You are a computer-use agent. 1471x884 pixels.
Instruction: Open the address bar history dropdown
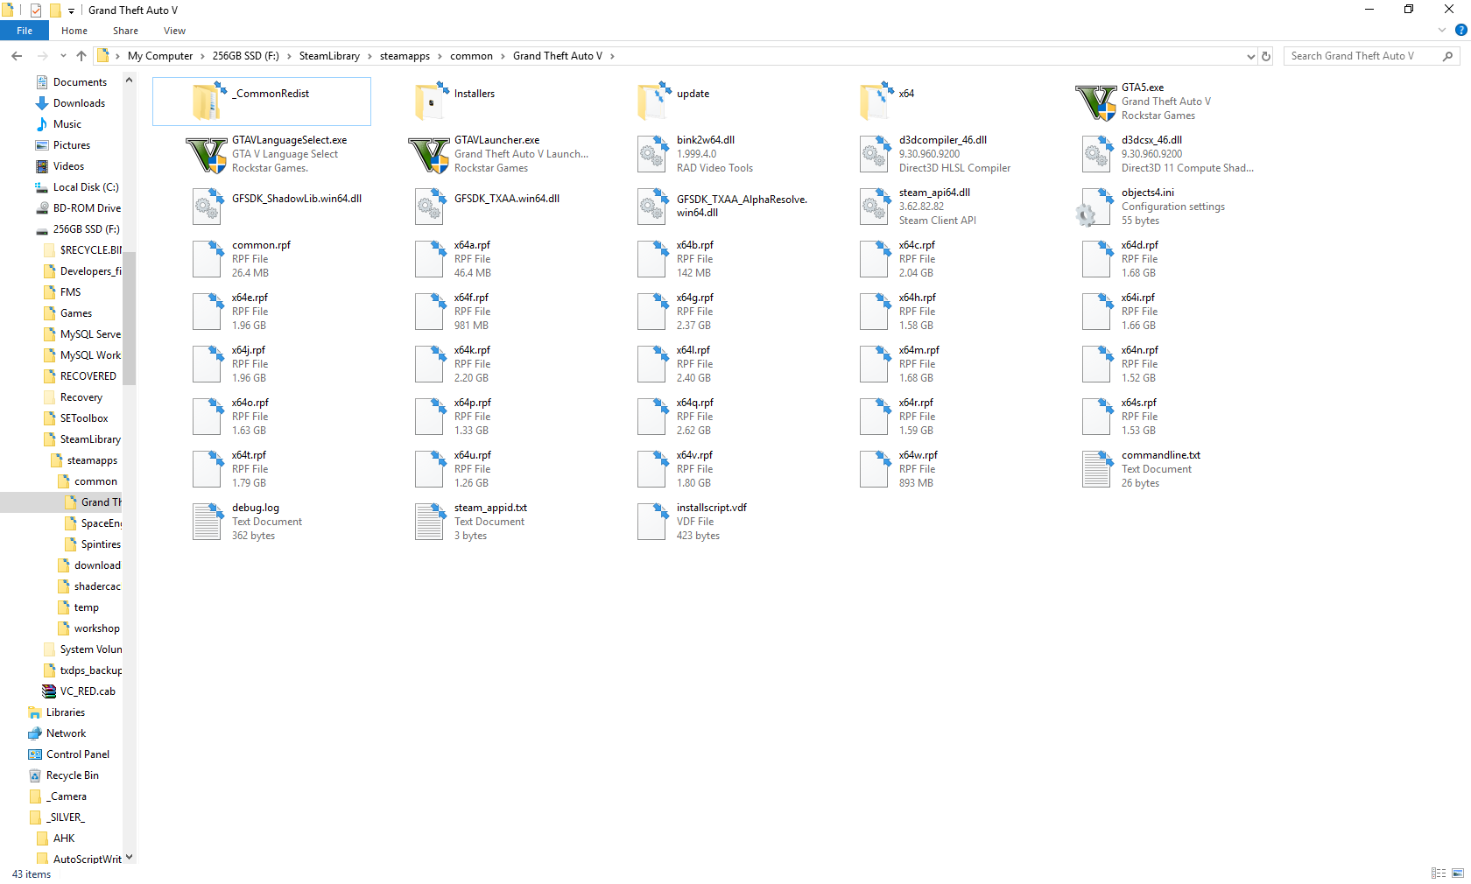click(x=1250, y=55)
